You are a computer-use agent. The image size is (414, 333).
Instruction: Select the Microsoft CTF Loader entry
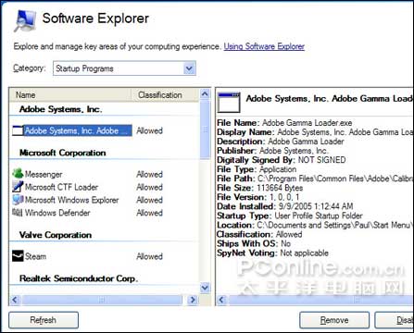coord(61,187)
